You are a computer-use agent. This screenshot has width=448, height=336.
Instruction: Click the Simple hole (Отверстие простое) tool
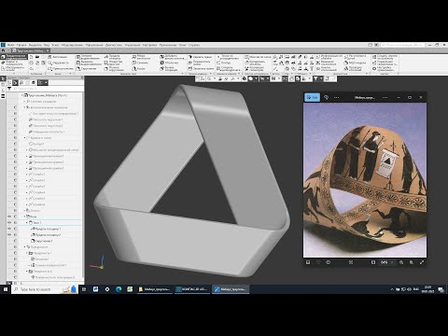pos(114,63)
